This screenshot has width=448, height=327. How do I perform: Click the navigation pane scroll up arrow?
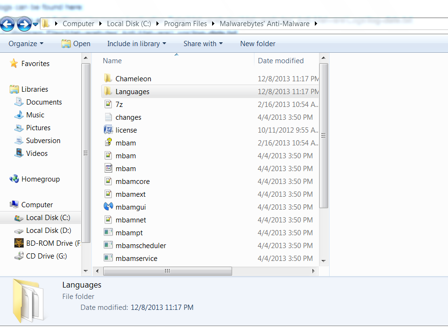(x=86, y=58)
